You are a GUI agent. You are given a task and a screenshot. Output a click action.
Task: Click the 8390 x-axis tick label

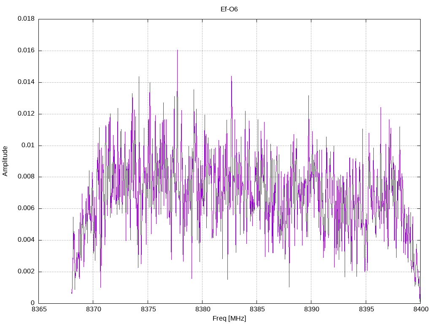pyautogui.click(x=311, y=309)
